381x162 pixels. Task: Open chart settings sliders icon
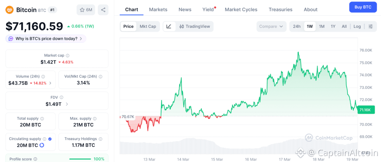point(371,26)
